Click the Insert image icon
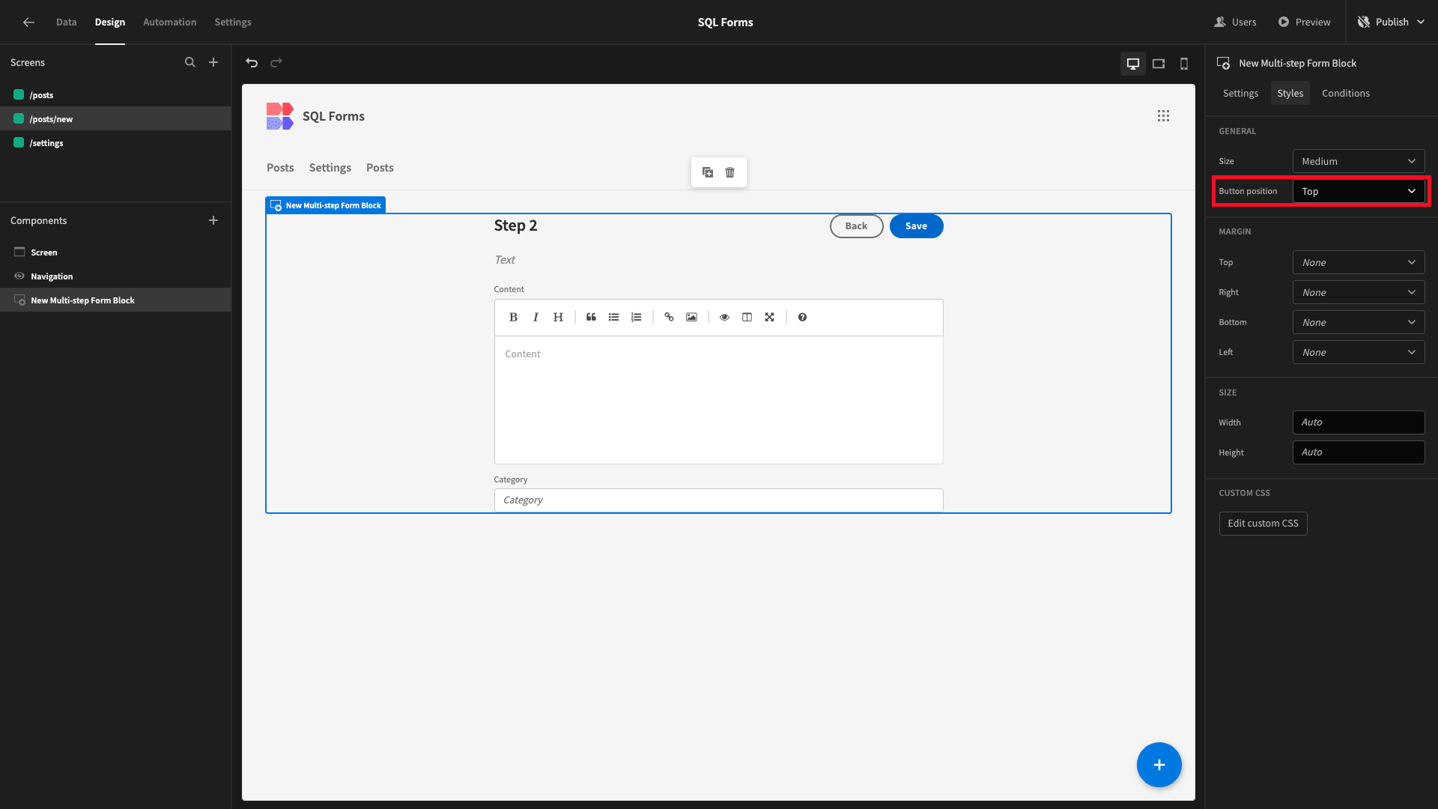The width and height of the screenshot is (1438, 809). pyautogui.click(x=691, y=317)
